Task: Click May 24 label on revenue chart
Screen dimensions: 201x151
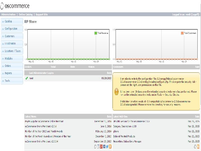Action: coord(96,62)
